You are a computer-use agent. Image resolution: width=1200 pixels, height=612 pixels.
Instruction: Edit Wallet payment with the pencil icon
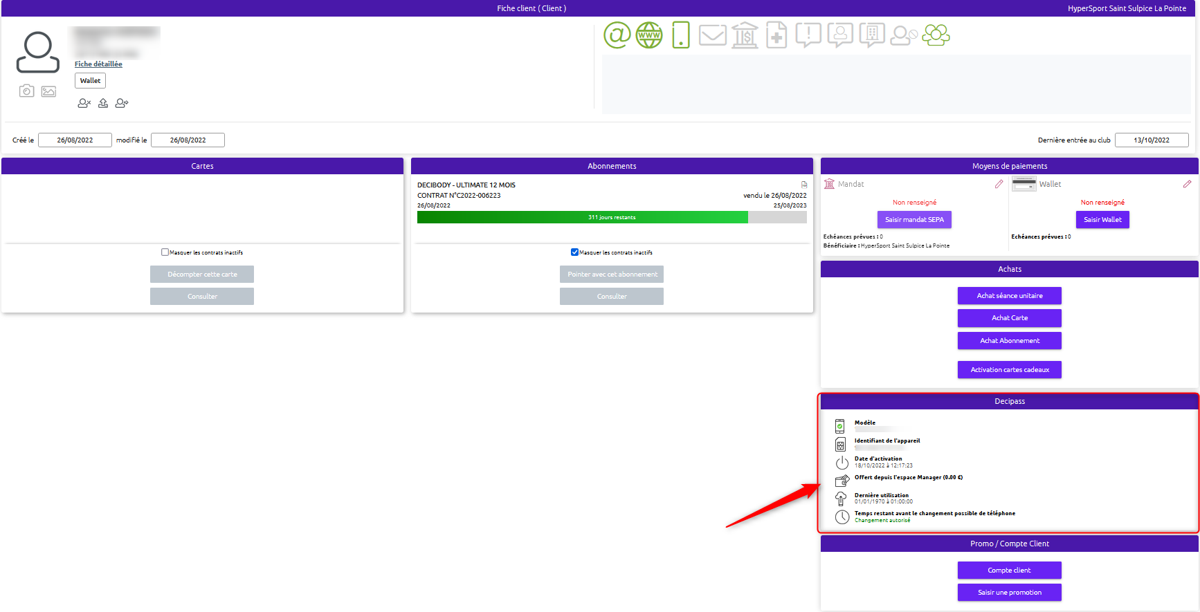(1187, 184)
